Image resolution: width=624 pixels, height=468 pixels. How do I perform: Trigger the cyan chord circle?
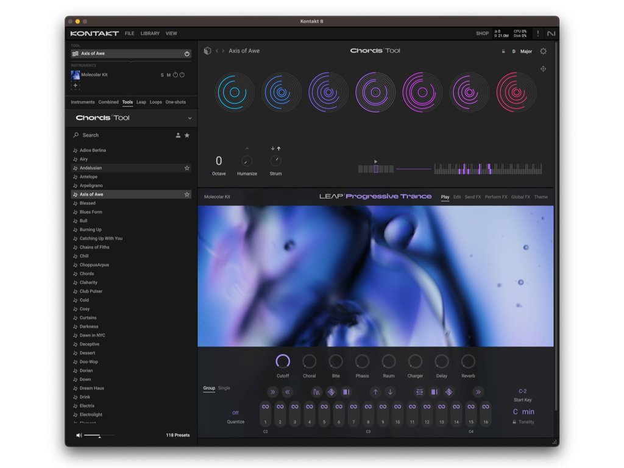235,93
